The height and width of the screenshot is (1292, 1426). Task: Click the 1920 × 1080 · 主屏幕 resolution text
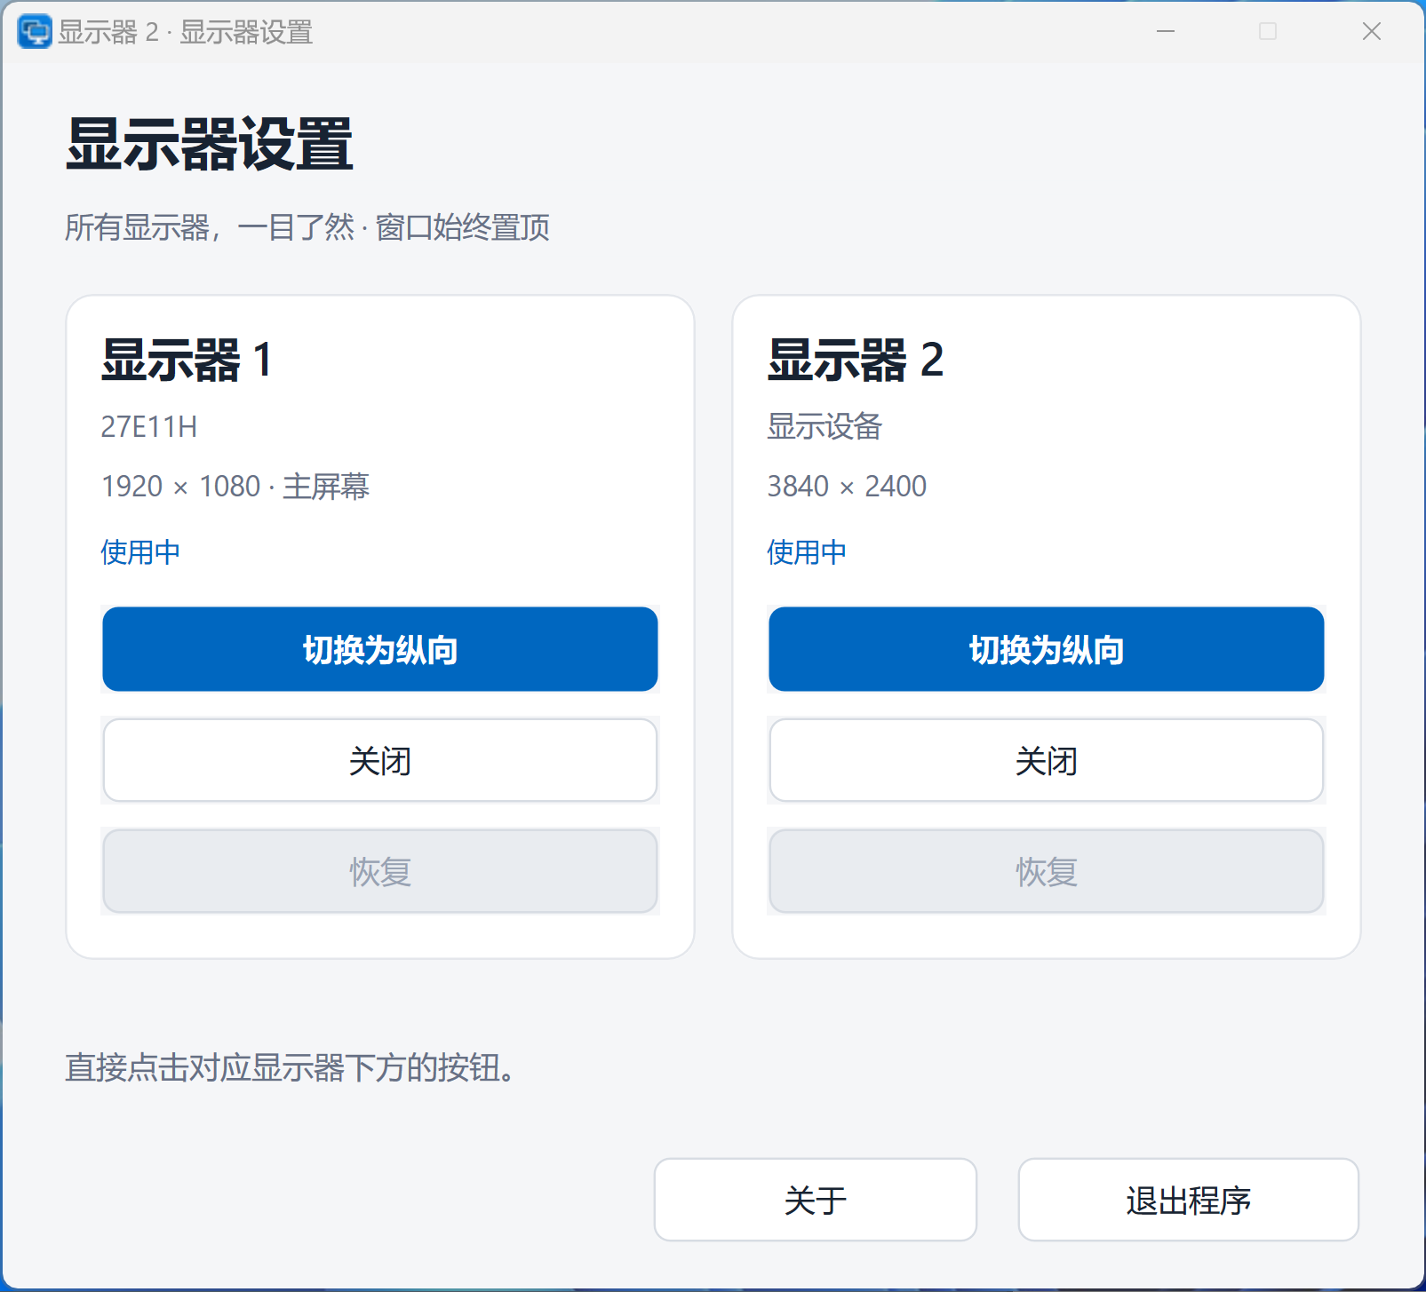(235, 487)
